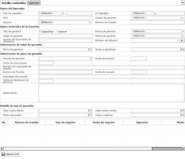The image size is (185, 159).
Task: Click the floppy disk icon on Exportar Excel
Action: (x=3, y=154)
